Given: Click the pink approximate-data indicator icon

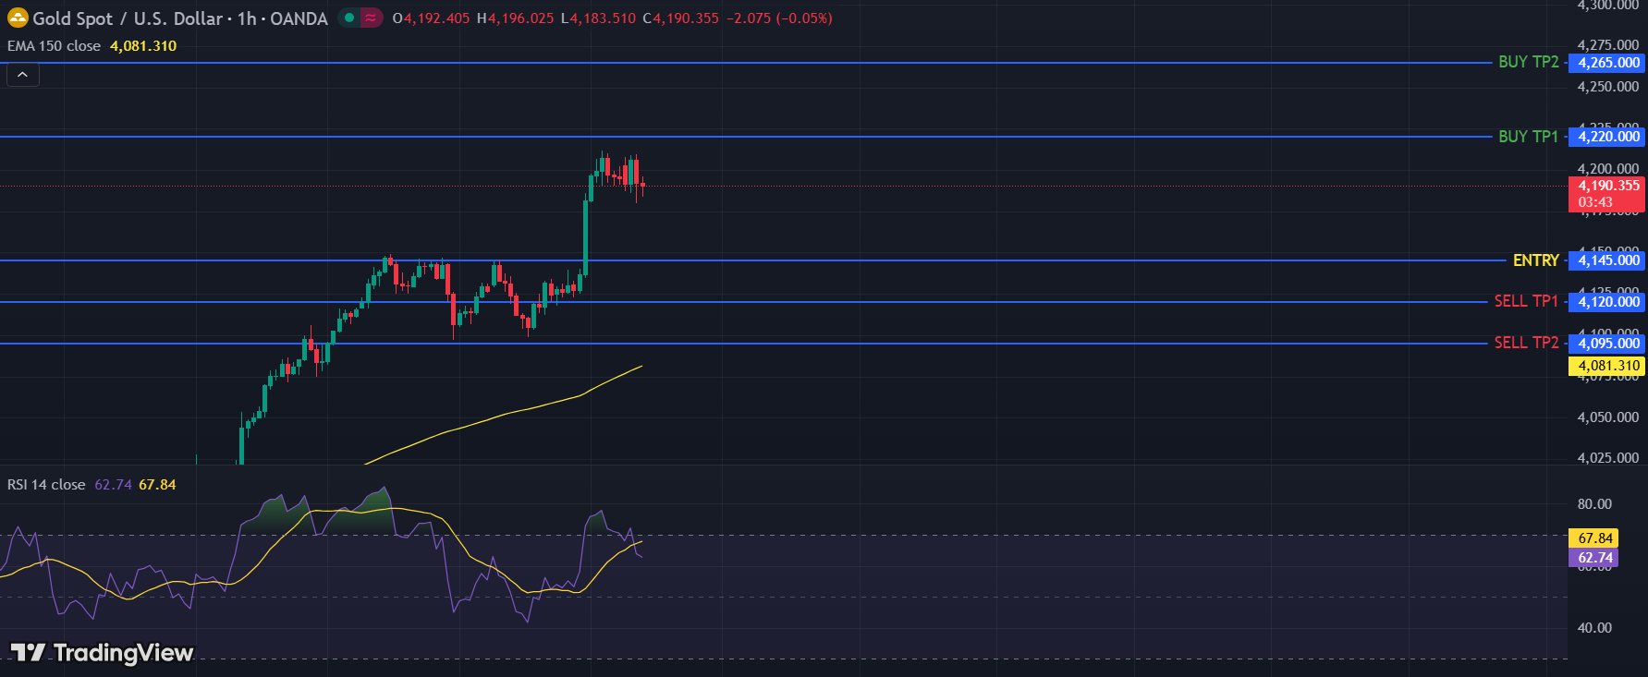Looking at the screenshot, I should pyautogui.click(x=371, y=18).
